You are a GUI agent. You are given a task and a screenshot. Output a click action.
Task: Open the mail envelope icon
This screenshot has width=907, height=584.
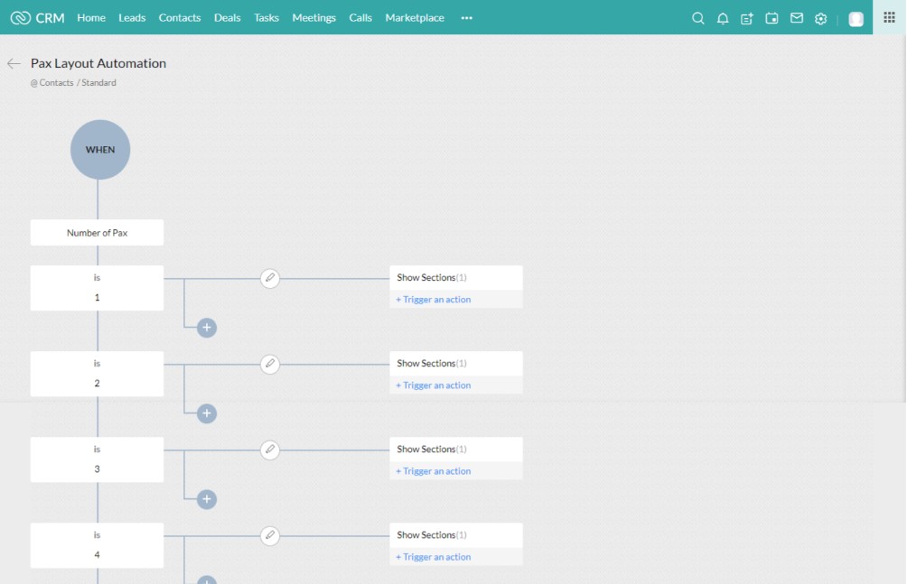(797, 18)
